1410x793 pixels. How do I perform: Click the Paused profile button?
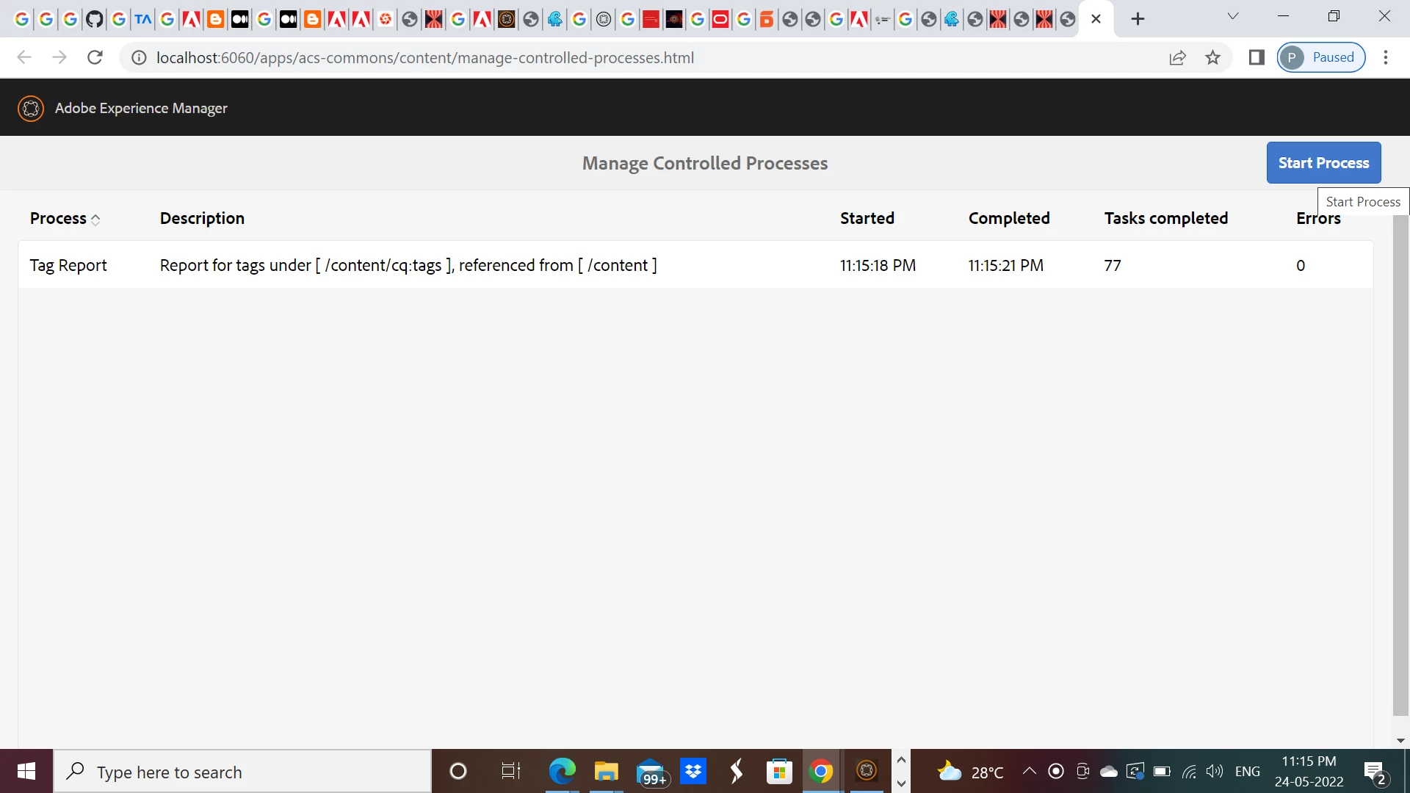(1321, 57)
